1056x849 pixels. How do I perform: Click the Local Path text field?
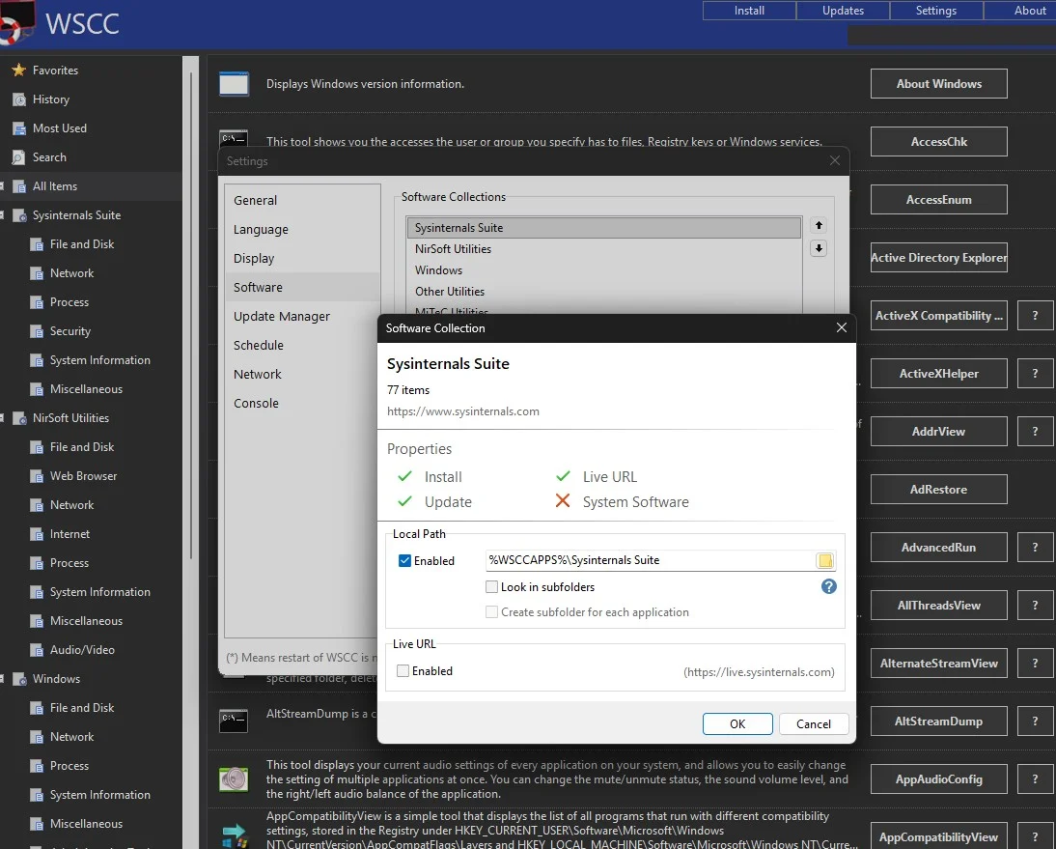(650, 560)
